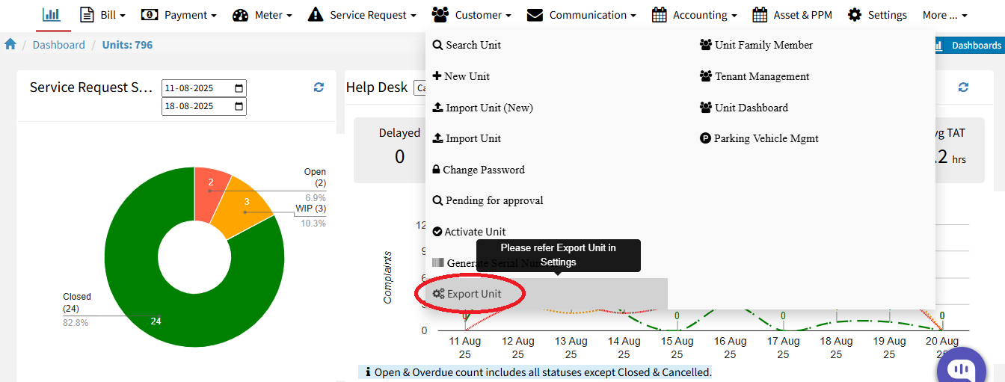Go to home via house icon
This screenshot has height=382, width=1005.
click(10, 45)
